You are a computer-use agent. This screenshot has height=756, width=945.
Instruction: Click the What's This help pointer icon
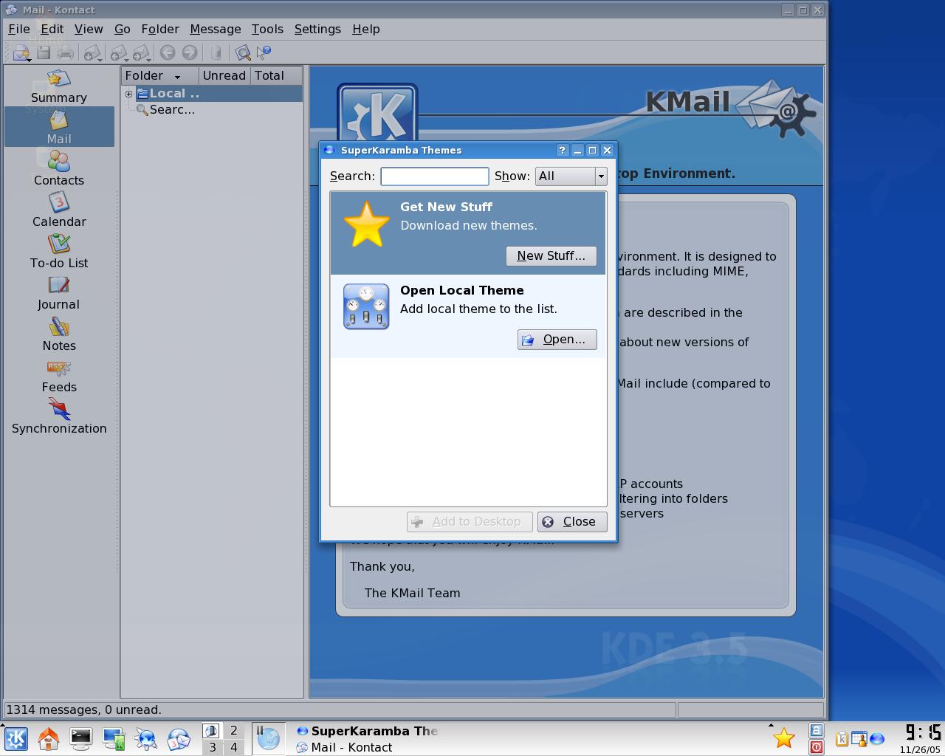[x=264, y=52]
